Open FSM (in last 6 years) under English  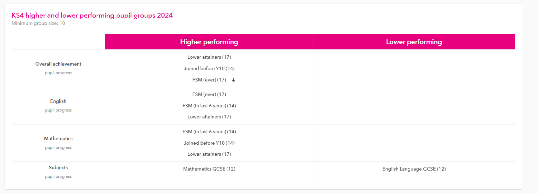click(x=209, y=106)
